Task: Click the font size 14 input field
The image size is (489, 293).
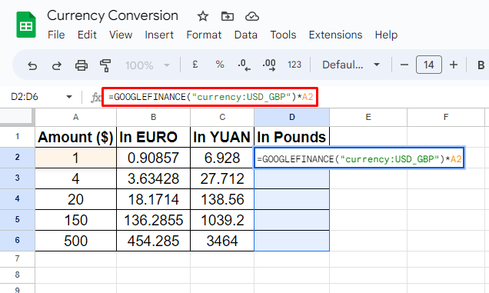Action: (429, 65)
